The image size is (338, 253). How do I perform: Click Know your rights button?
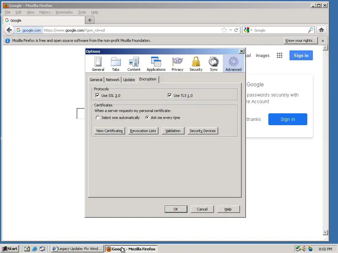click(300, 41)
